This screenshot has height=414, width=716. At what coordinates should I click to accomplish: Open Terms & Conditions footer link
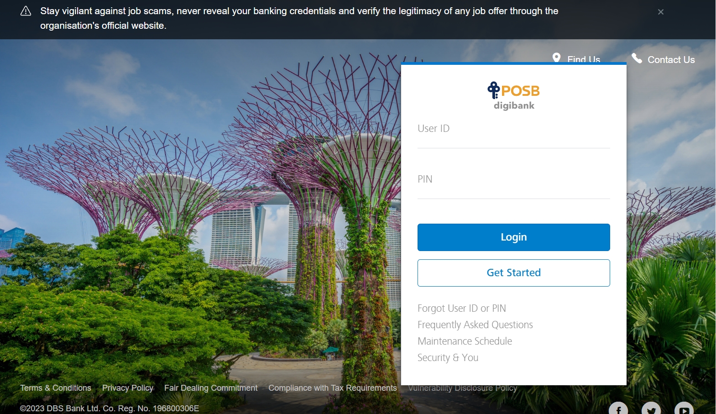tap(56, 388)
